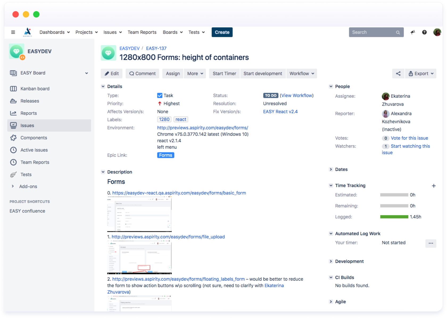
Task: Open the More actions dropdown
Action: coord(195,74)
